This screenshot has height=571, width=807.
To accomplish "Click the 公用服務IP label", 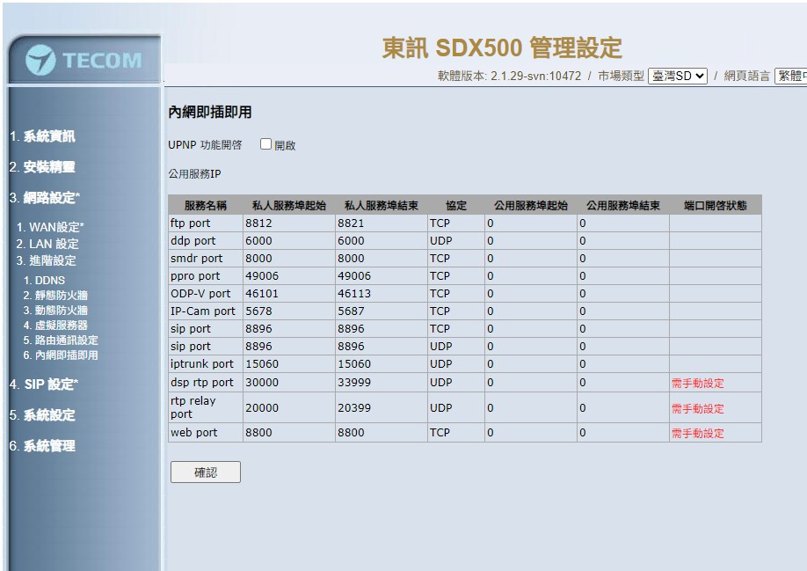I will 194,174.
